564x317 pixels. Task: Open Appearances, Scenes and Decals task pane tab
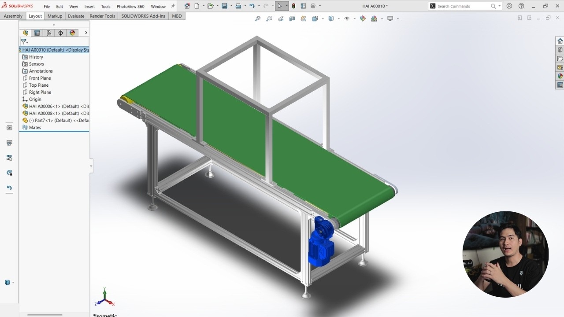click(x=560, y=76)
